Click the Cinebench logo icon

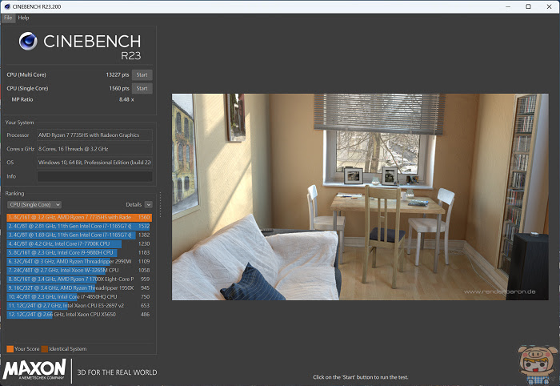28,41
